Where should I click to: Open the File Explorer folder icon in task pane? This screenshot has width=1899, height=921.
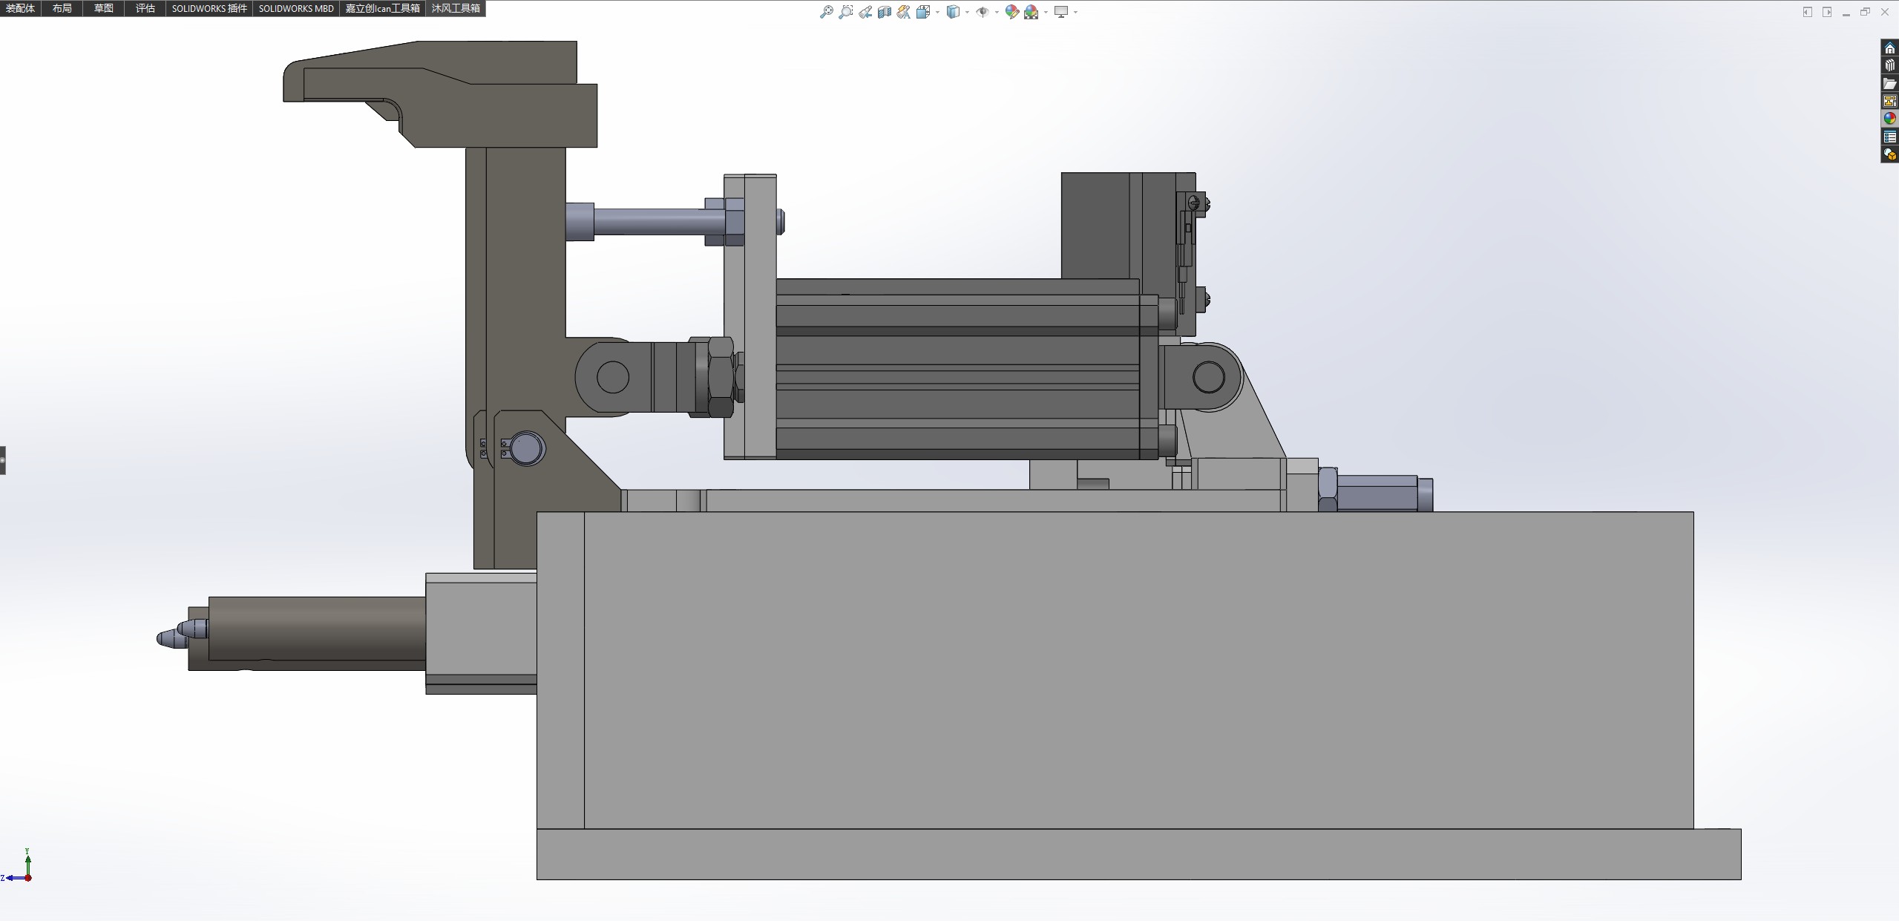tap(1889, 83)
